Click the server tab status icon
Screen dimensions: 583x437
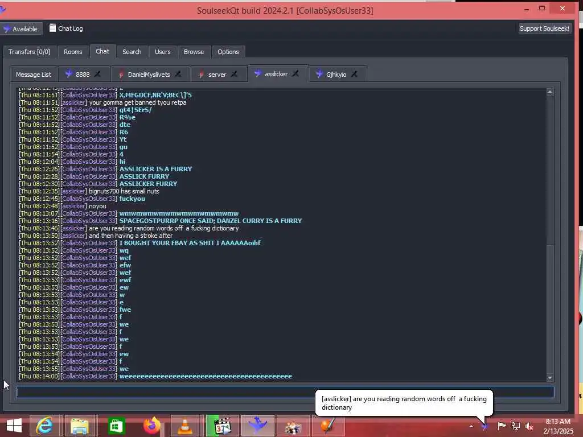point(201,75)
